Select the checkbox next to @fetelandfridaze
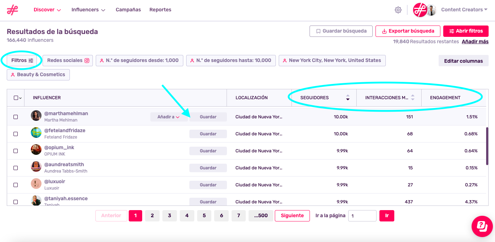The height and width of the screenshot is (242, 495). click(16, 134)
